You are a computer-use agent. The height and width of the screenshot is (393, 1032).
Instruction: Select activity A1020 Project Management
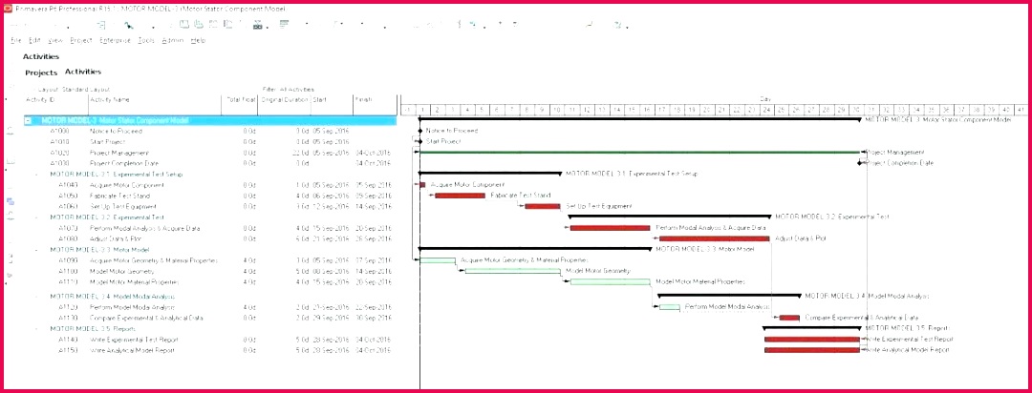coord(210,153)
